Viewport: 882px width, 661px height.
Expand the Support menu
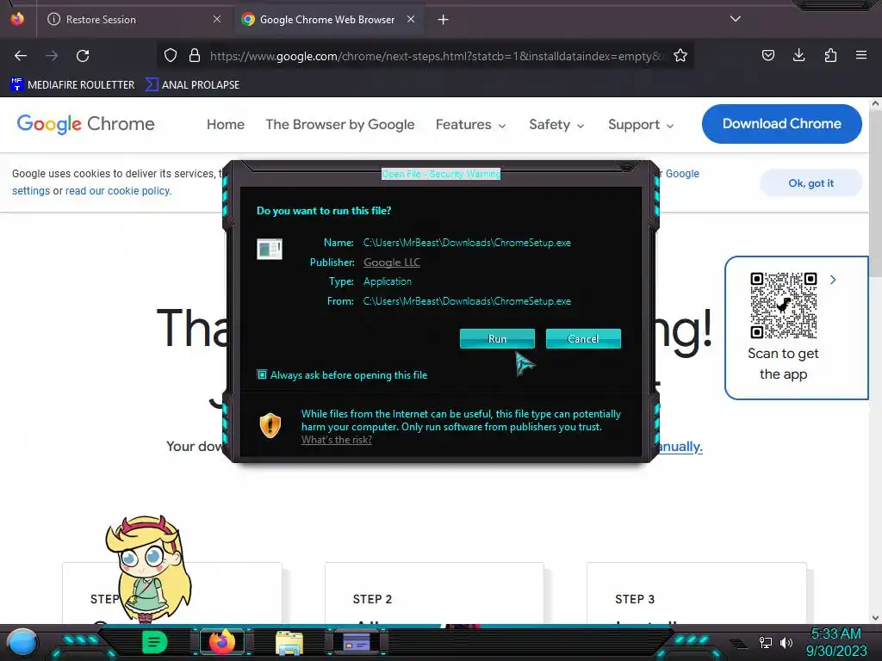click(641, 124)
